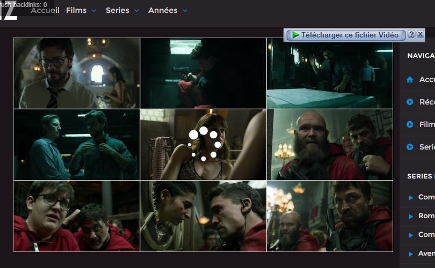This screenshot has width=435, height=268.
Task: Open the Années menu
Action: pos(163,10)
